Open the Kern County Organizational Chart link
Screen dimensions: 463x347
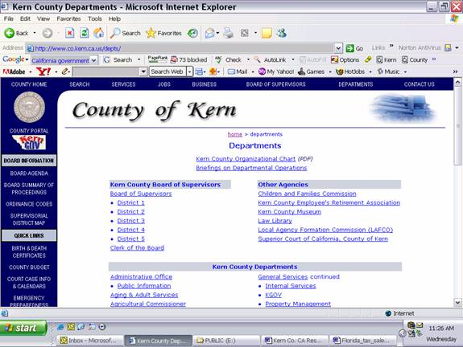246,159
